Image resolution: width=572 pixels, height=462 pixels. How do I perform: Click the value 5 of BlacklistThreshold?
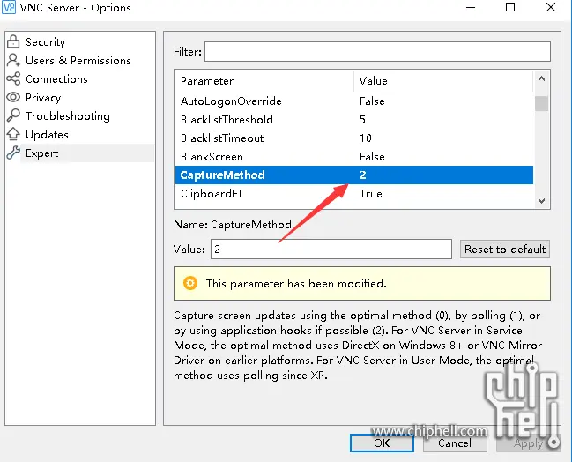tap(362, 120)
